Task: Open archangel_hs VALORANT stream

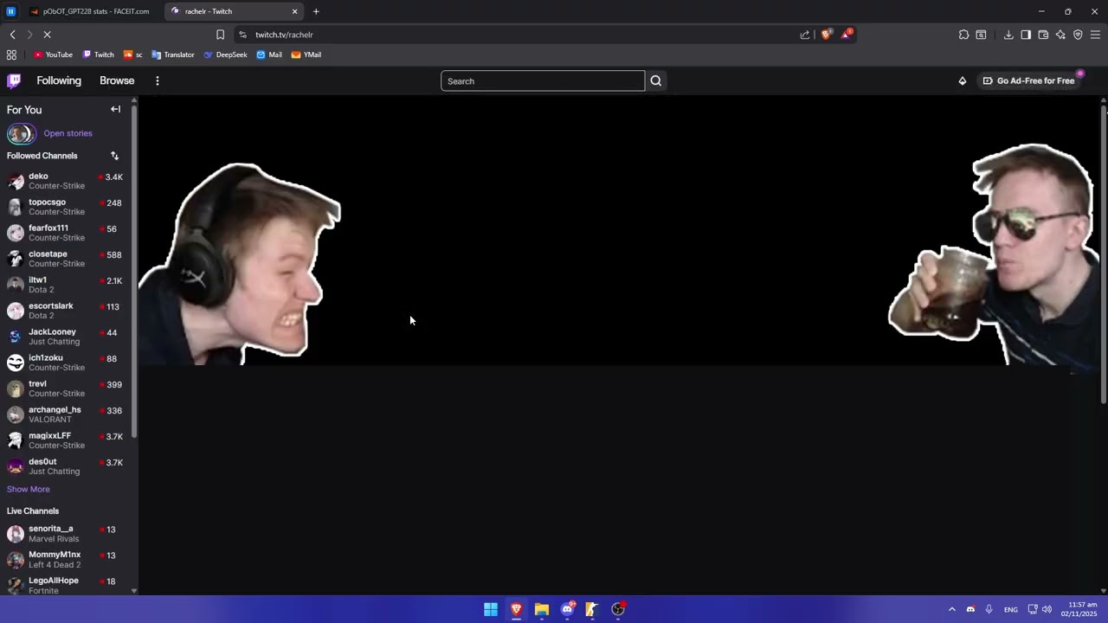Action: [x=68, y=414]
